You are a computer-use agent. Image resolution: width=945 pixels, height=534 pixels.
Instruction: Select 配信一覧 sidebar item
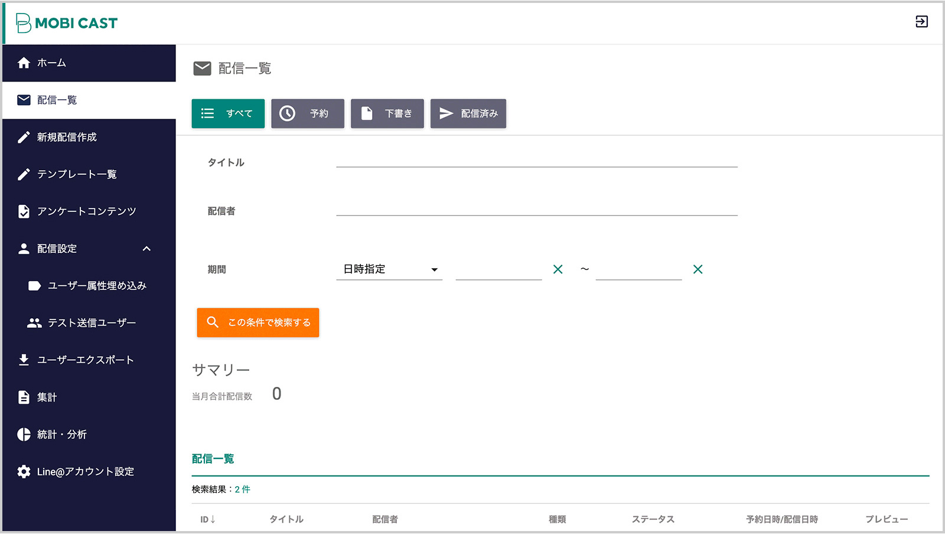click(89, 100)
